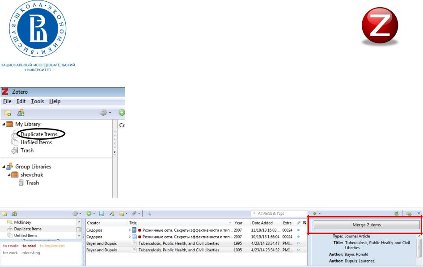Click the collections list scrollbar down arrow
Image resolution: width=423 pixels, height=267 pixels.
pos(79,236)
